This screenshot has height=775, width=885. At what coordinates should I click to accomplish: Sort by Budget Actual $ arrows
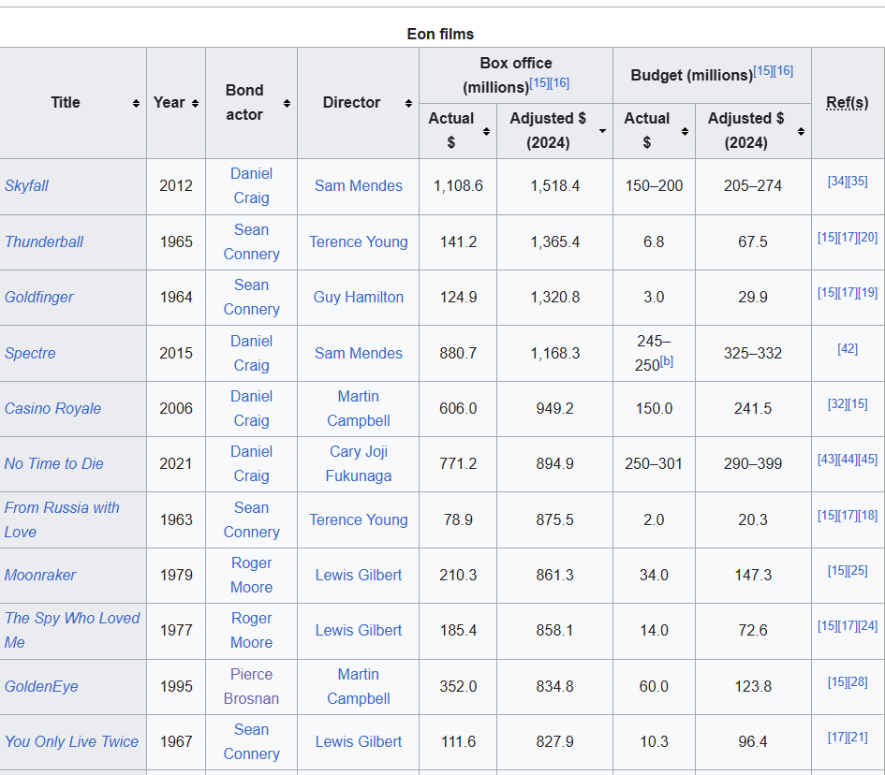pyautogui.click(x=685, y=131)
